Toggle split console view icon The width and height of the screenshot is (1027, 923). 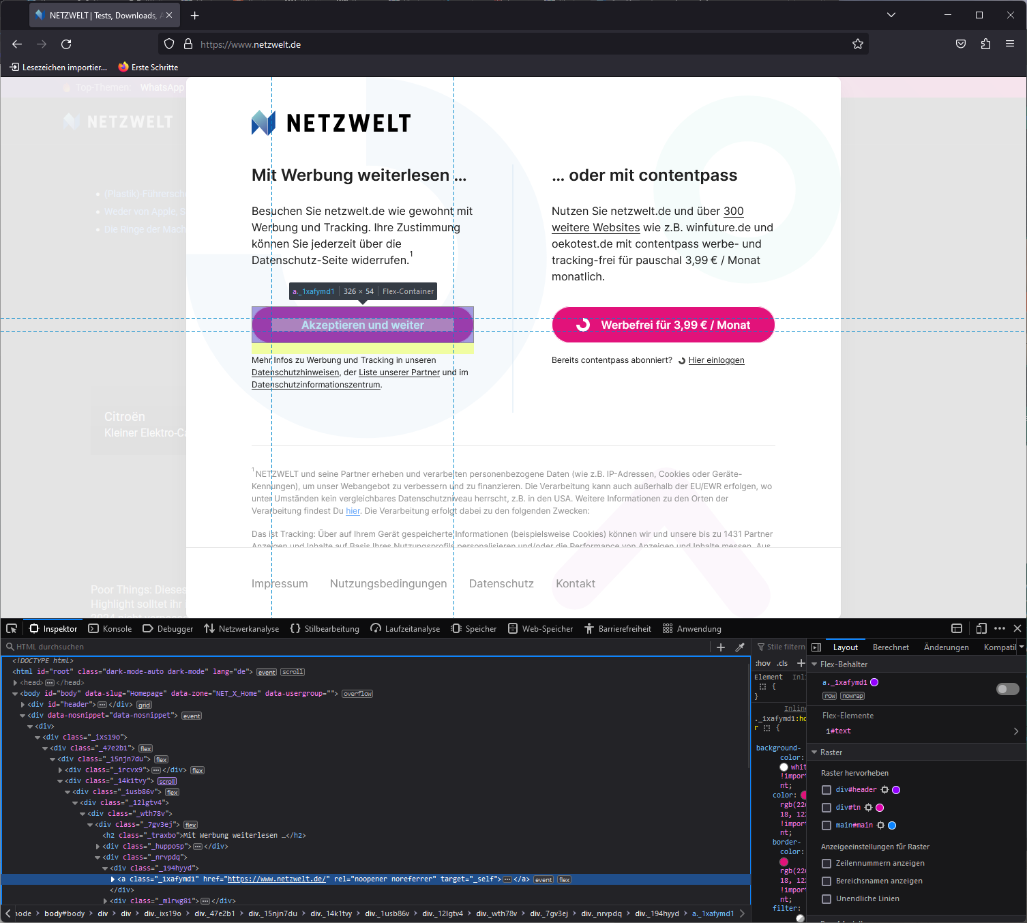pyautogui.click(x=957, y=628)
